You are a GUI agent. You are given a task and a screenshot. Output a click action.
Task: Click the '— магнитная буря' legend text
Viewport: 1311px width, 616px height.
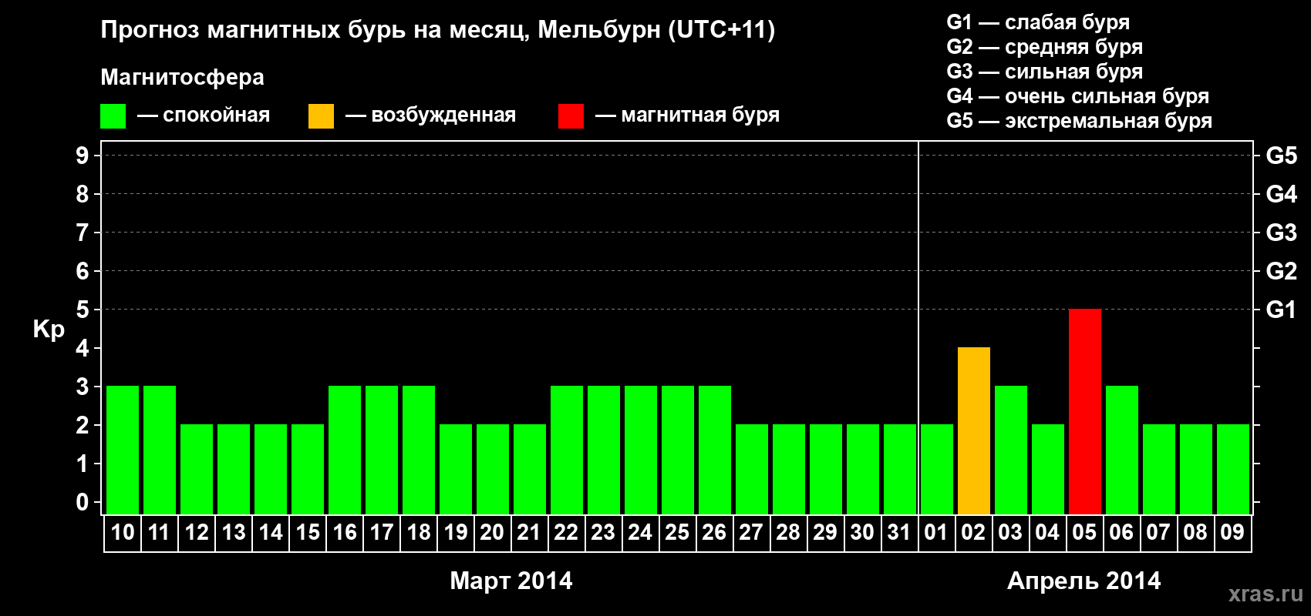click(x=687, y=115)
